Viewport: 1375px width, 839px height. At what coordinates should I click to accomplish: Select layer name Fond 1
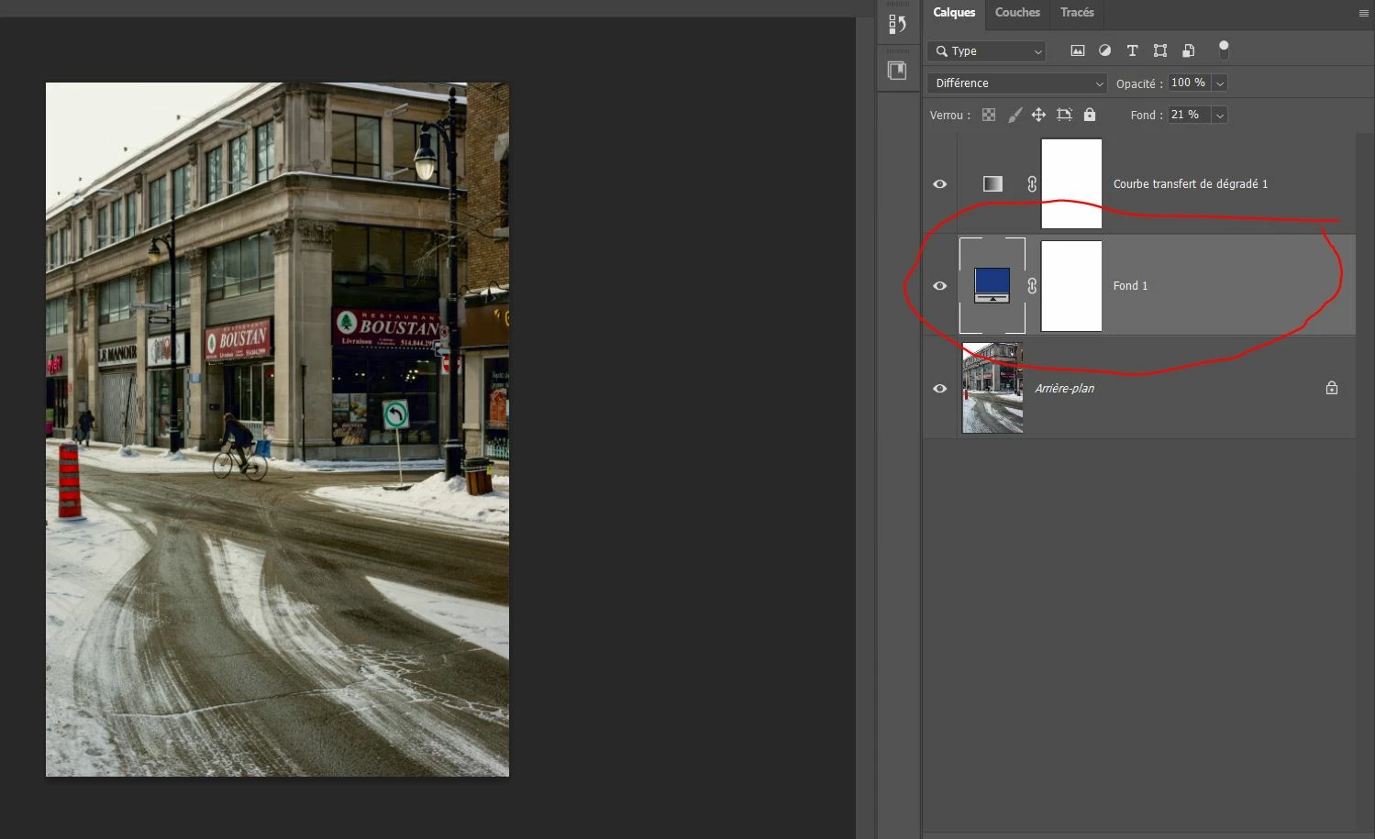point(1130,286)
